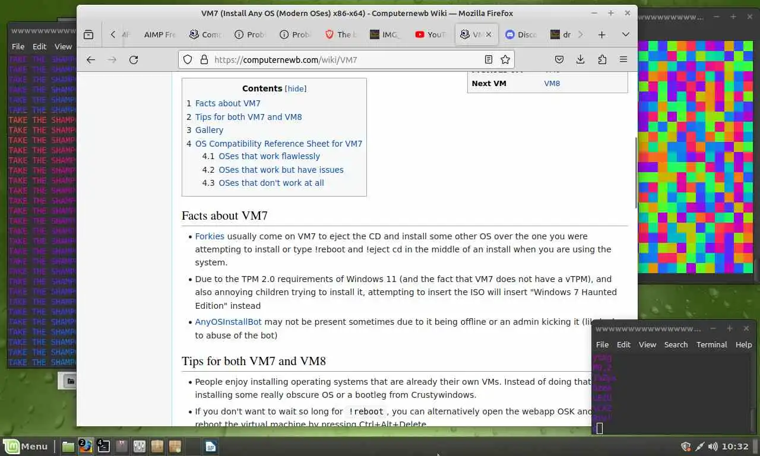760x456 pixels.
Task: Follow the VM8 next VM link
Action: click(x=552, y=83)
